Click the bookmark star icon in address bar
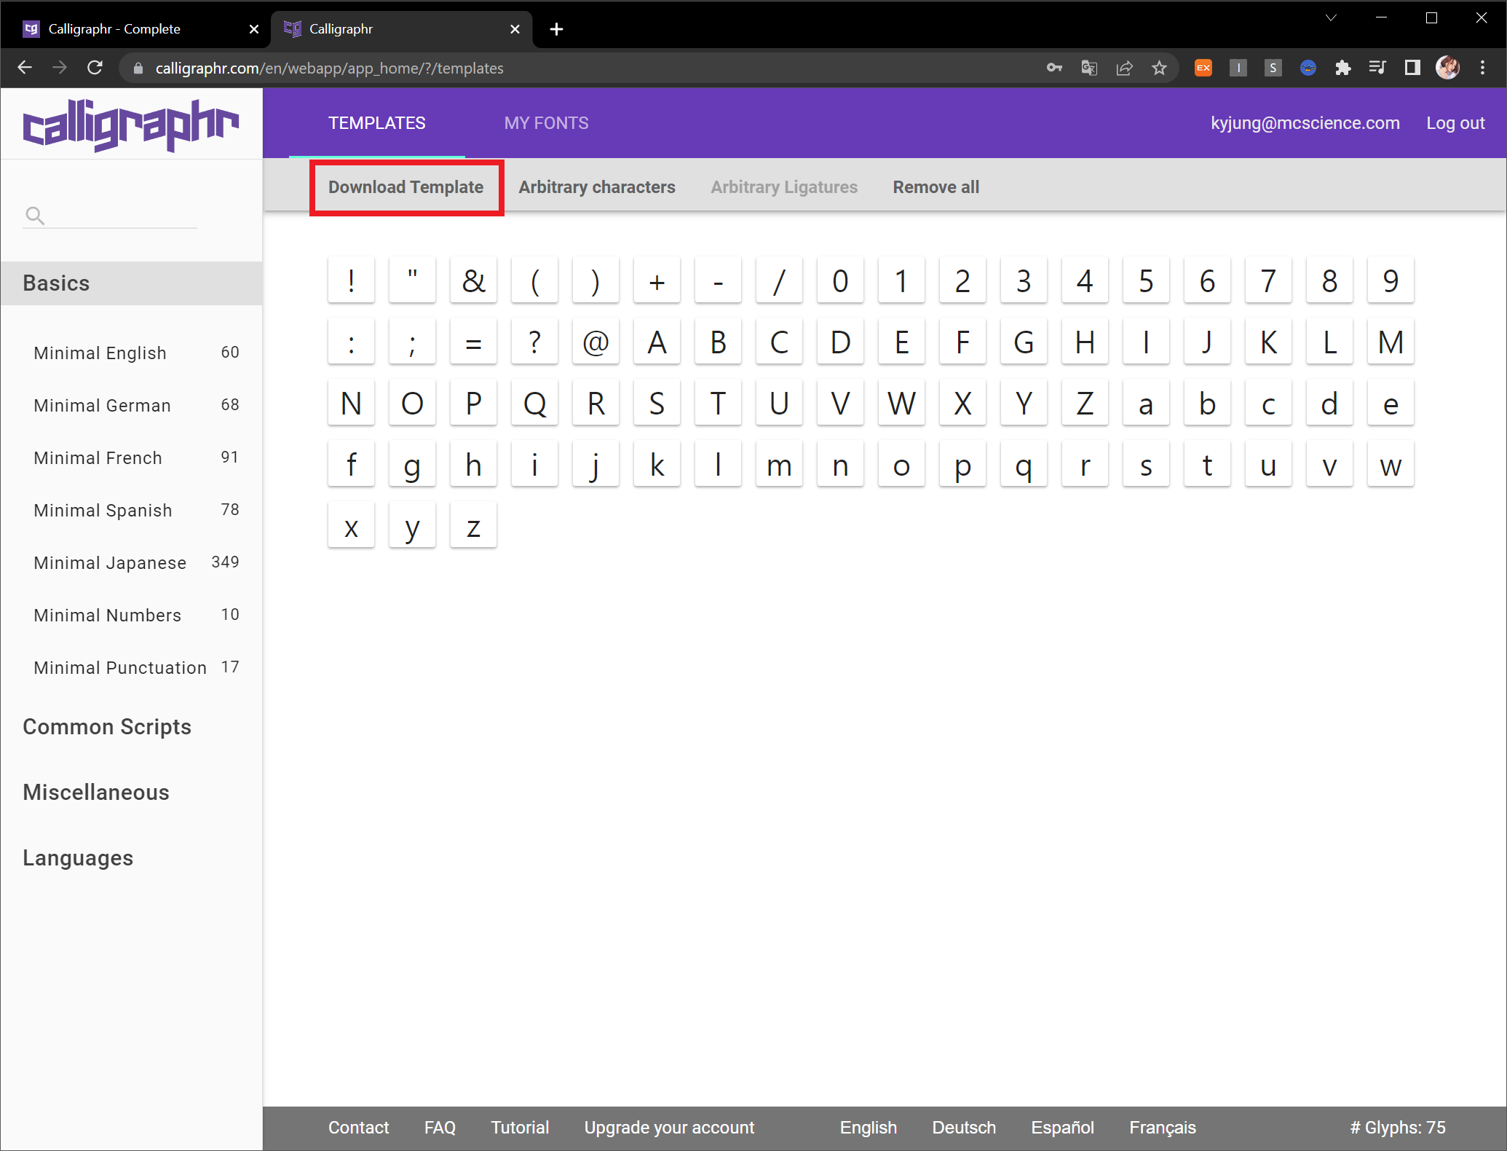The width and height of the screenshot is (1507, 1151). click(1159, 68)
